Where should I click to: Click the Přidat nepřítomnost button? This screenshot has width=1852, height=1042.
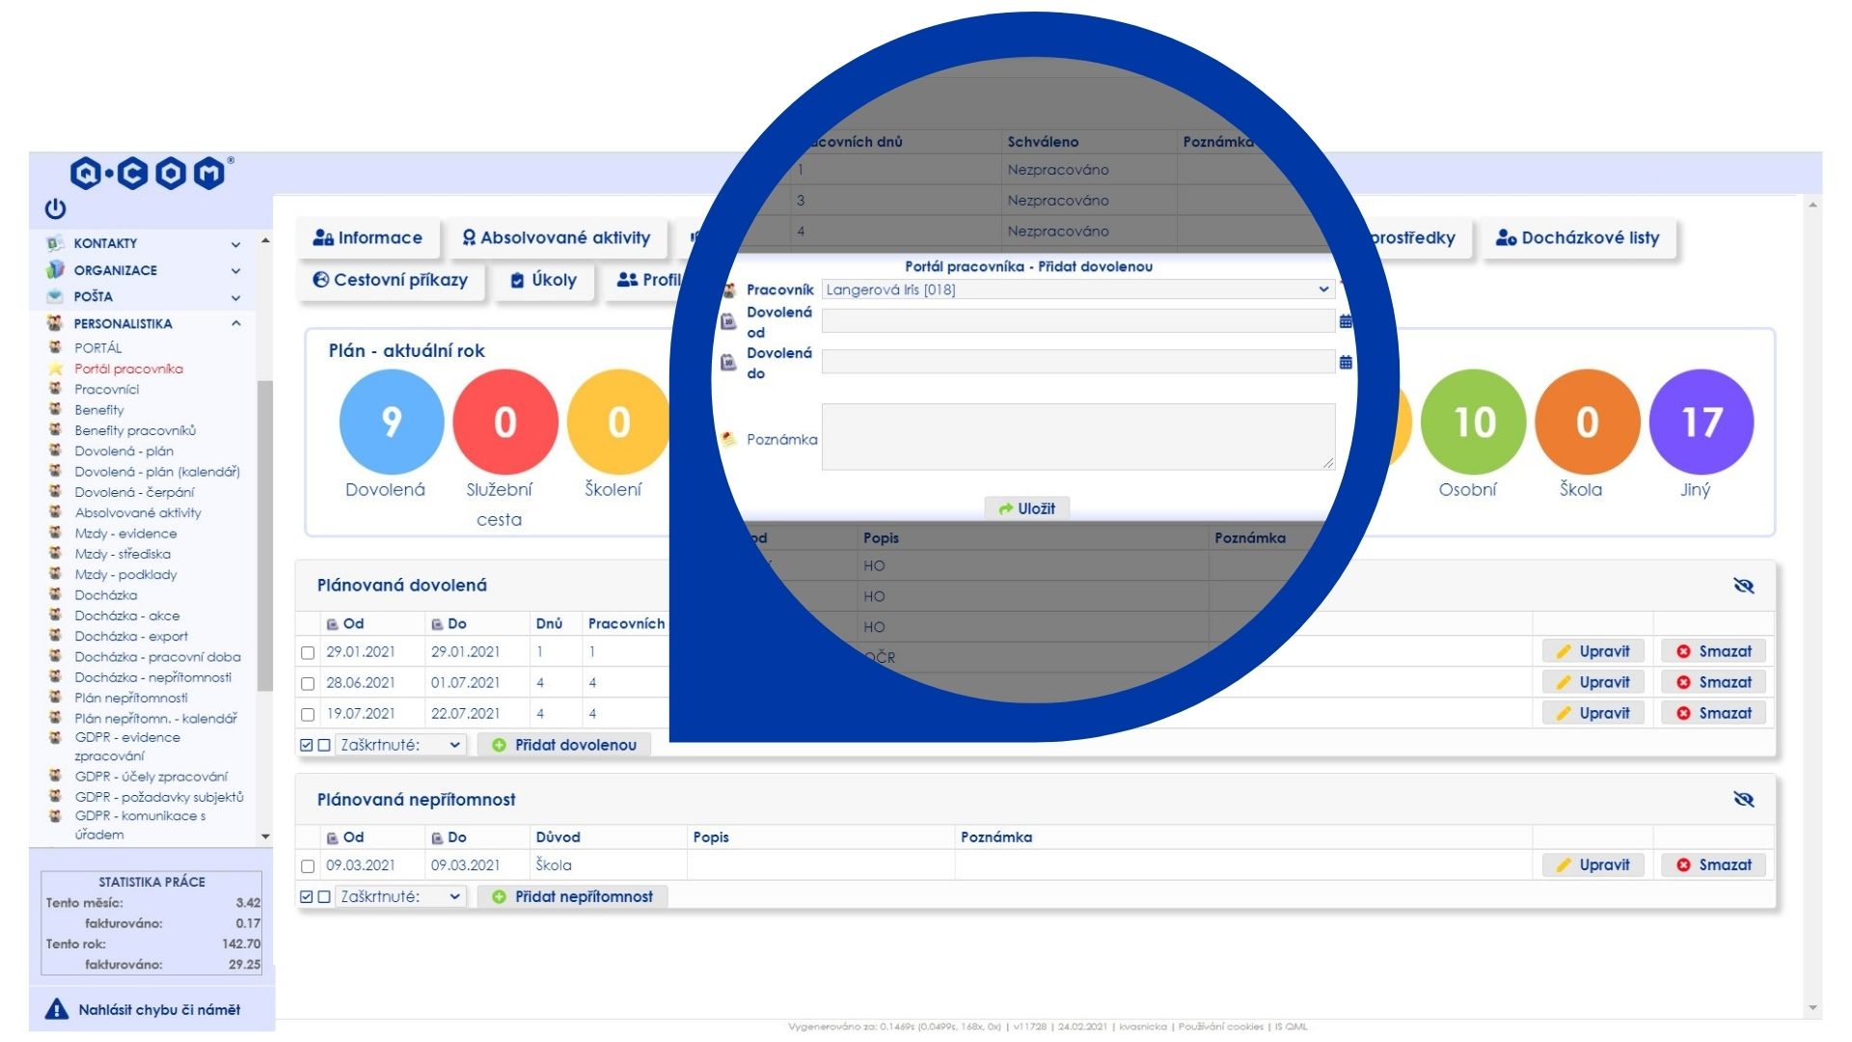(x=573, y=896)
